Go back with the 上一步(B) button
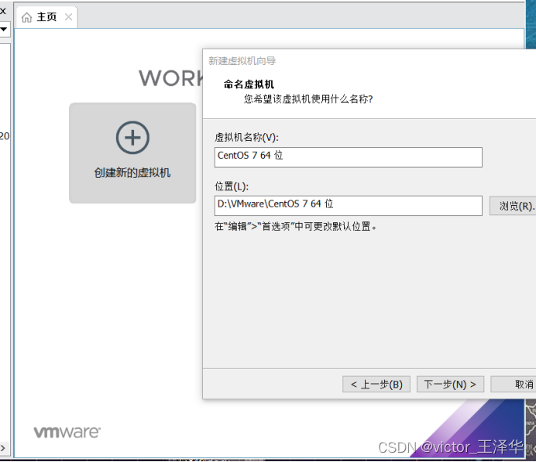 [376, 385]
